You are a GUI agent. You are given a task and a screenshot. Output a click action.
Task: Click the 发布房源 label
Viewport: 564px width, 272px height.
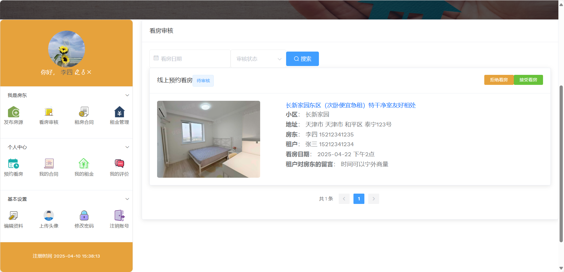(x=13, y=122)
